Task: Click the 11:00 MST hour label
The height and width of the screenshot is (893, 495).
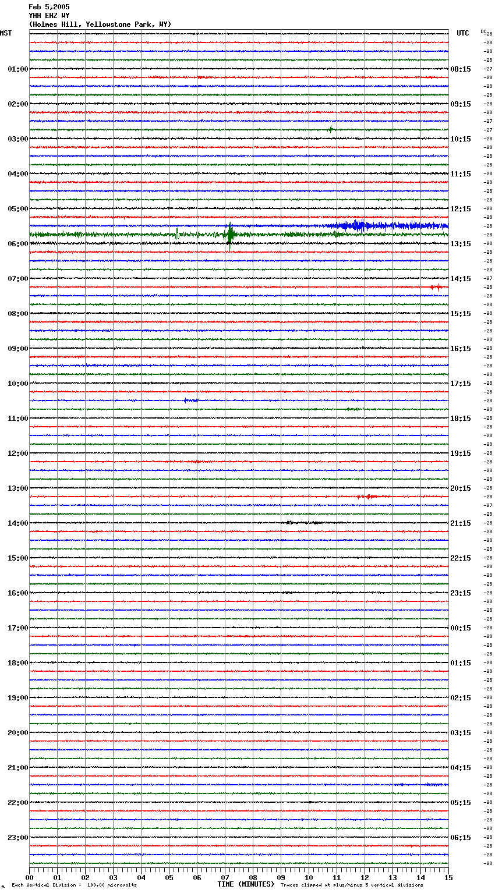Action: click(18, 419)
